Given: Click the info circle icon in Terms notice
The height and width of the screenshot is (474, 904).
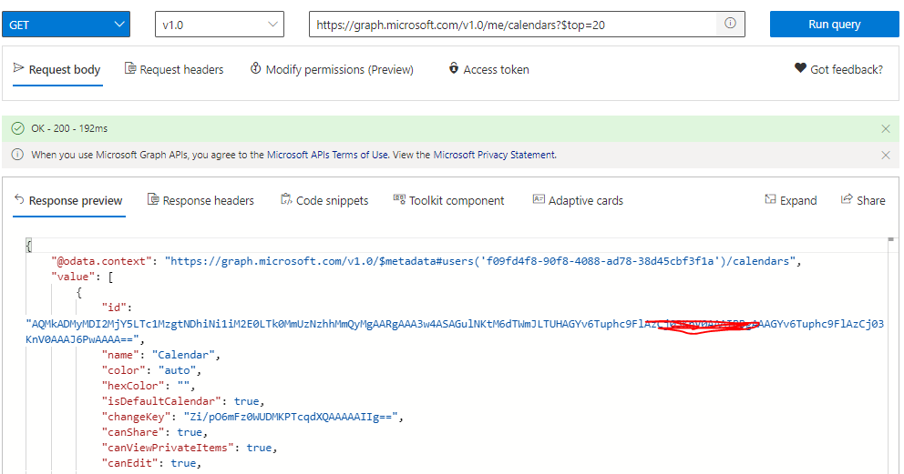Looking at the screenshot, I should (18, 155).
